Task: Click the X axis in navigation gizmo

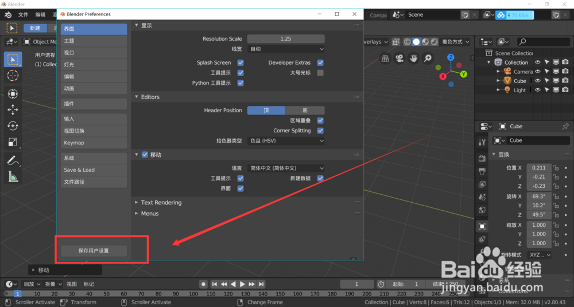Action: [443, 76]
